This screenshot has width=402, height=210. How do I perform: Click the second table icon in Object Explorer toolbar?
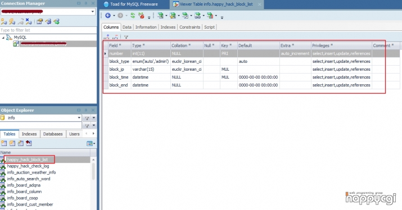pos(12,143)
